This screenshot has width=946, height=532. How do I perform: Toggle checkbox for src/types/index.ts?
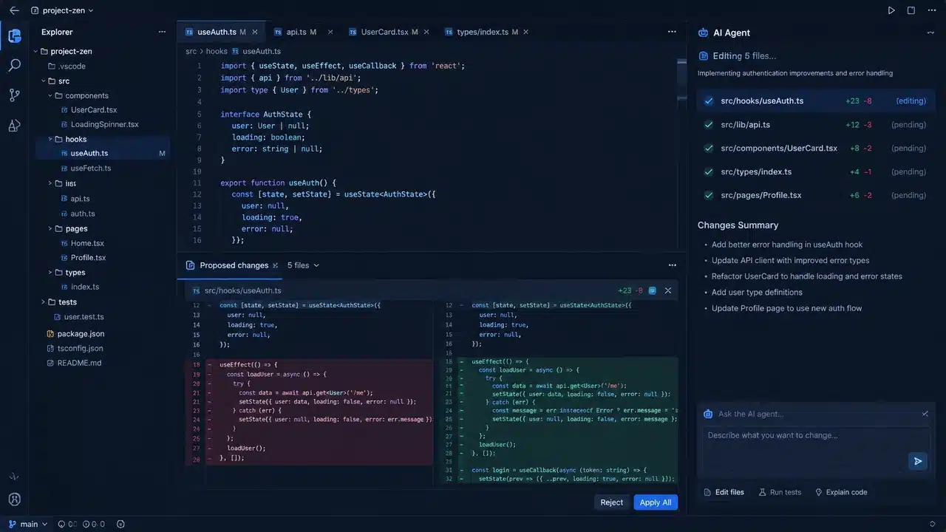tap(709, 171)
